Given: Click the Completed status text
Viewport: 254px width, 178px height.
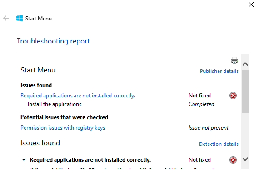Looking at the screenshot, I should (201, 104).
